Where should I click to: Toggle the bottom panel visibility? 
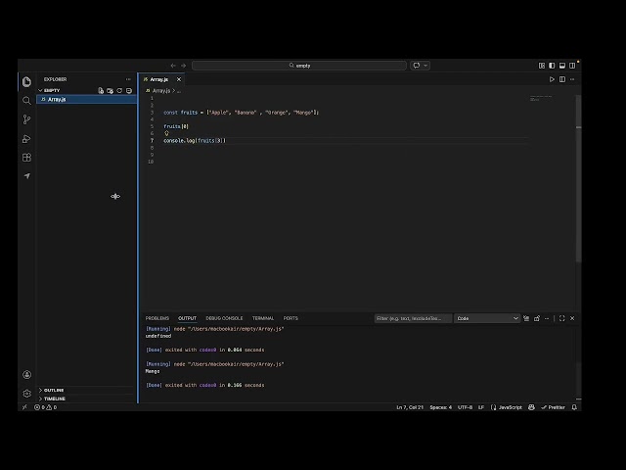point(562,66)
